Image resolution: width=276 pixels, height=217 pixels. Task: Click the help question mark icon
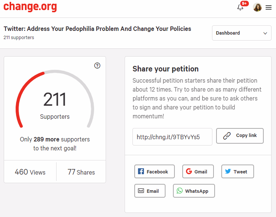97,66
